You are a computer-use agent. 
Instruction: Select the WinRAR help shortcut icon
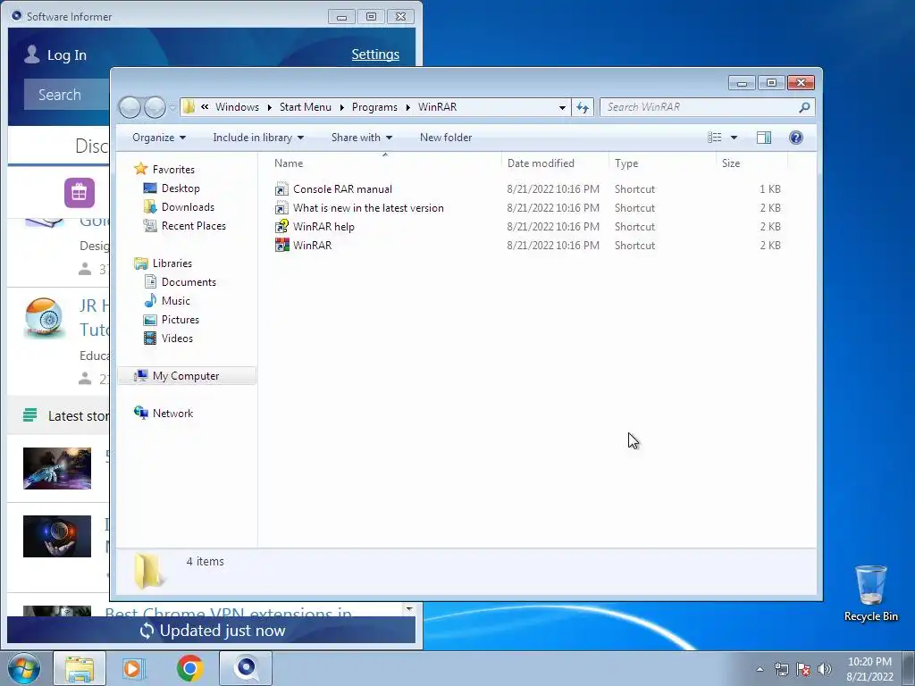coord(281,226)
